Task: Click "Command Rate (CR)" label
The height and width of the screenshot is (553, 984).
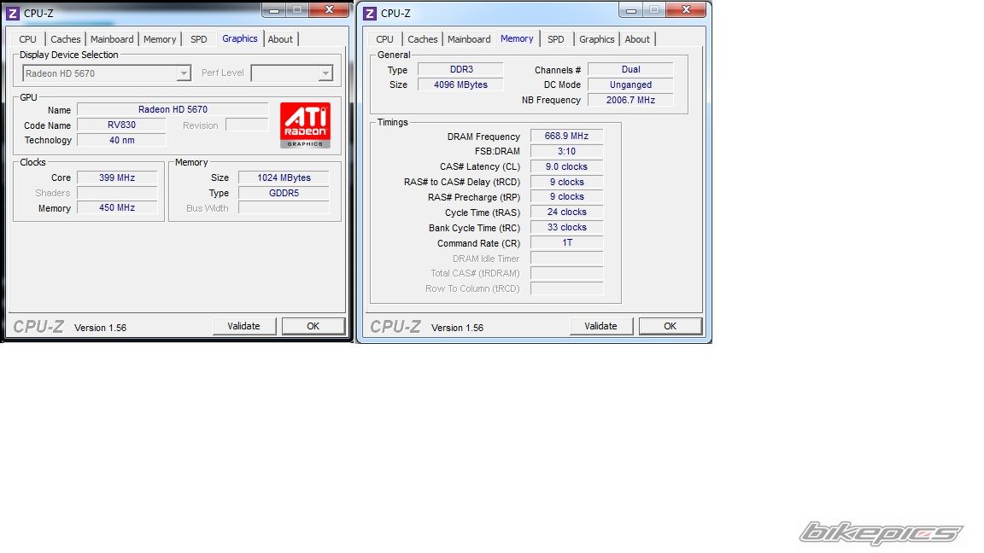Action: 479,243
